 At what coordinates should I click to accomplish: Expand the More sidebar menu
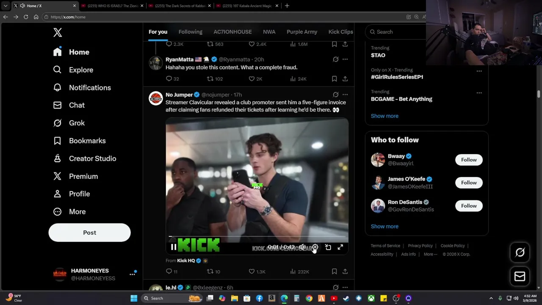coord(69,211)
